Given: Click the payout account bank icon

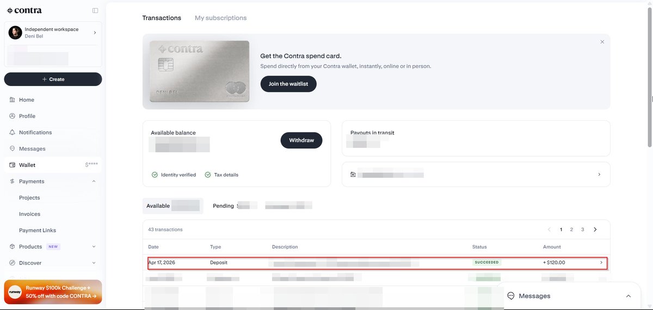Looking at the screenshot, I should [353, 175].
